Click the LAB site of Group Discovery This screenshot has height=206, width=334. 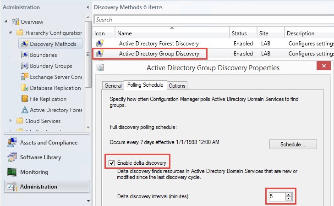[266, 54]
